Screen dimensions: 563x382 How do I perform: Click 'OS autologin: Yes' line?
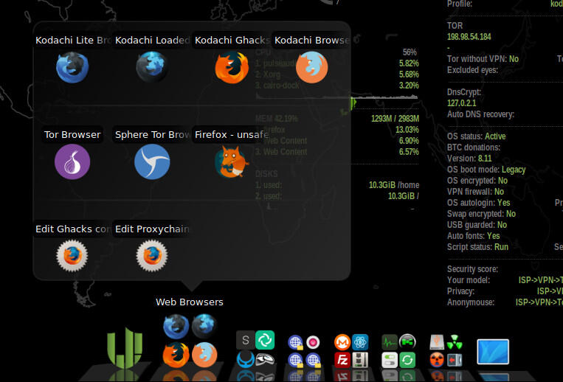coord(479,203)
